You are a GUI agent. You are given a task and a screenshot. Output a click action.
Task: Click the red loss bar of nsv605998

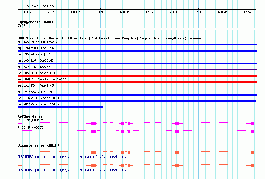click(137, 76)
